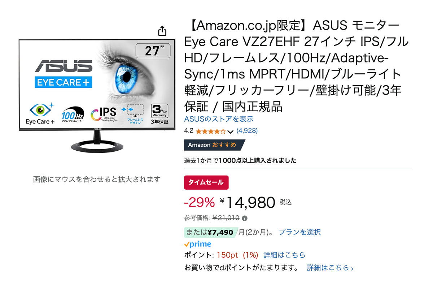Viewport: 433px width, 289px height.
Task: Click the 27" size badge on monitor image
Action: pos(153,51)
